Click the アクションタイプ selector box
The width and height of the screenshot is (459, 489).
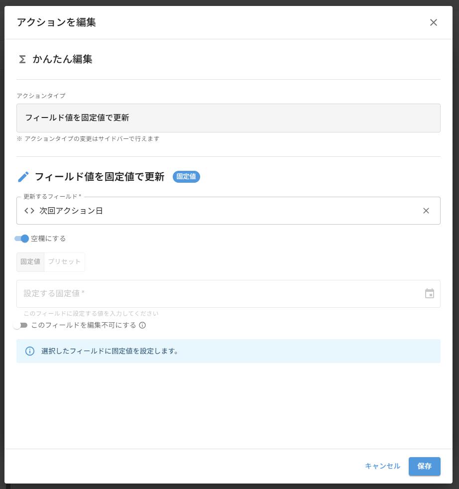[x=229, y=118]
